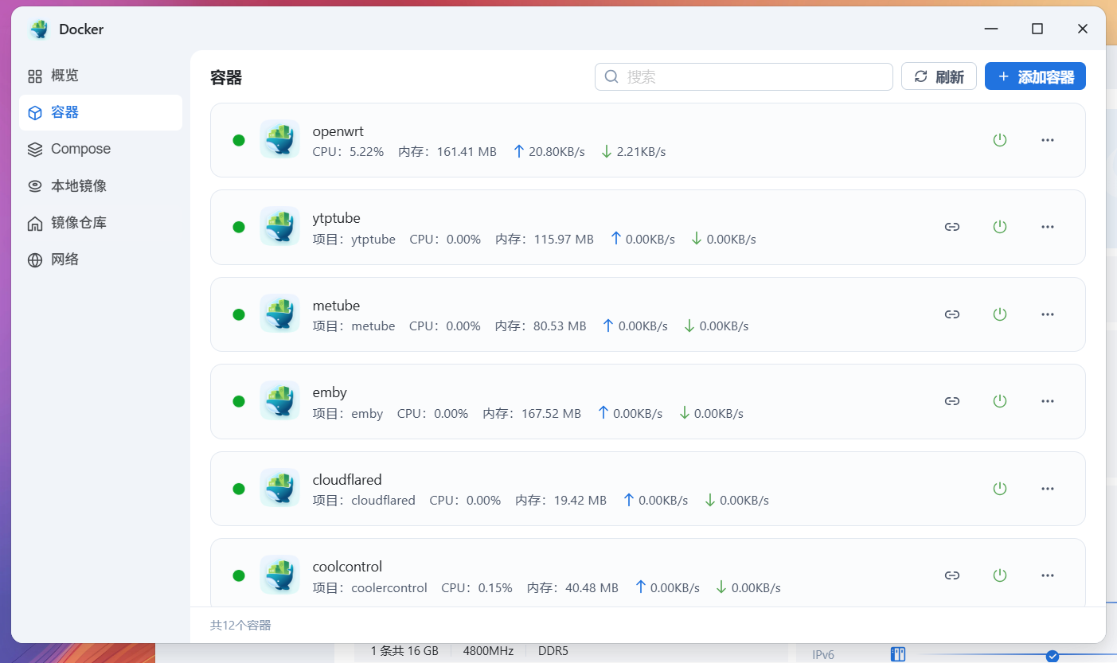
Task: Click the 添加容器 add container button
Action: click(1035, 76)
